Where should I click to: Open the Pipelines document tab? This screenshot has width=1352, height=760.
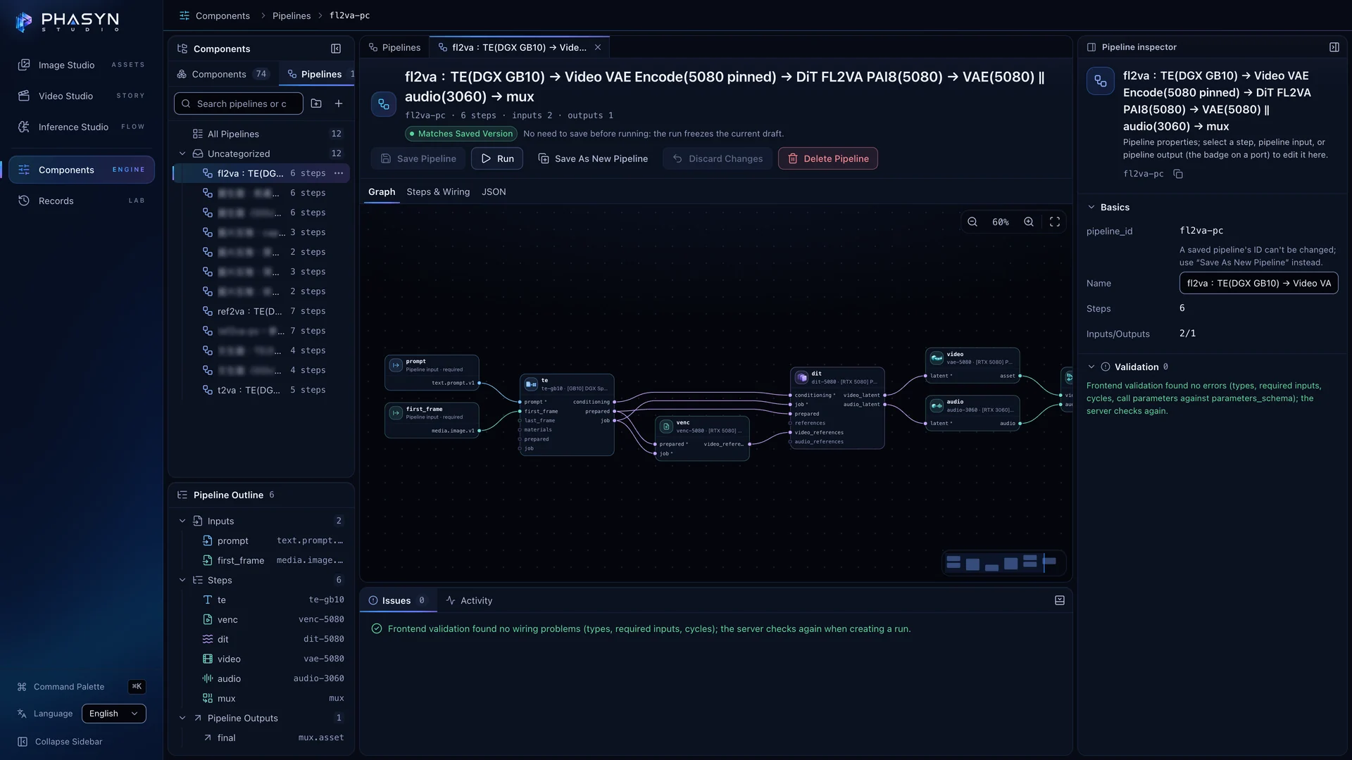click(394, 47)
